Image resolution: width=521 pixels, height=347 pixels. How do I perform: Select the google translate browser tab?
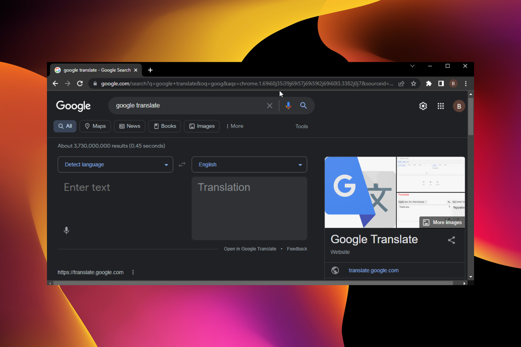[x=96, y=70]
